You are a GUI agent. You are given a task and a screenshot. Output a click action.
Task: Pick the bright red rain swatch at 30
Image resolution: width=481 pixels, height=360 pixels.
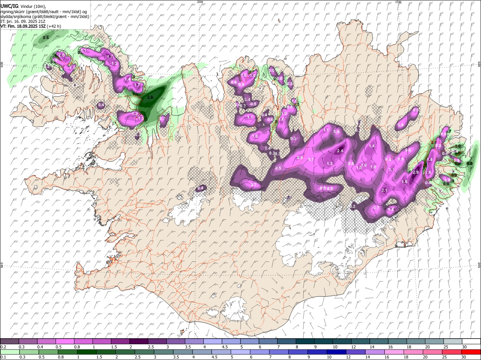(x=470, y=352)
